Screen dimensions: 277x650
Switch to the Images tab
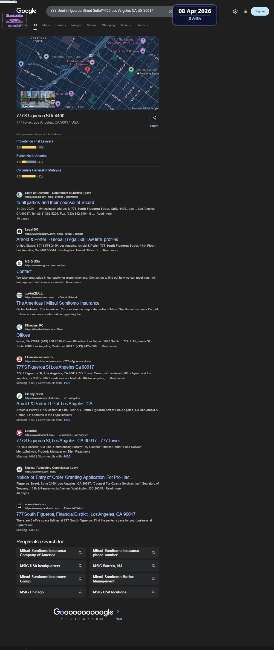click(76, 25)
